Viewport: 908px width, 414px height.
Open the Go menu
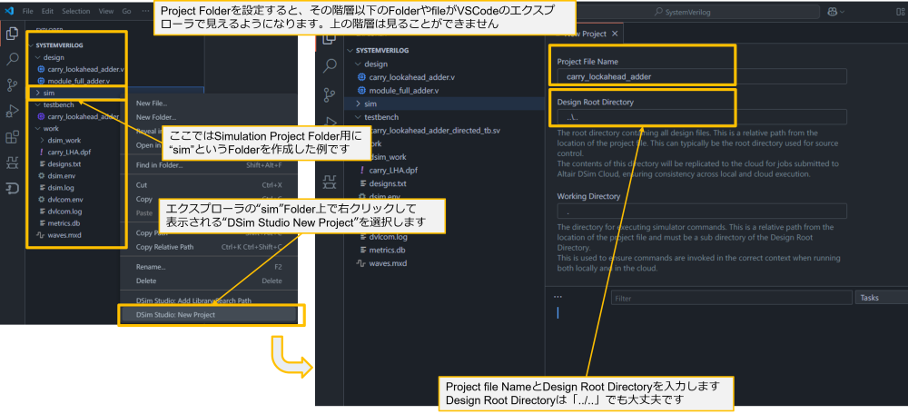(127, 11)
